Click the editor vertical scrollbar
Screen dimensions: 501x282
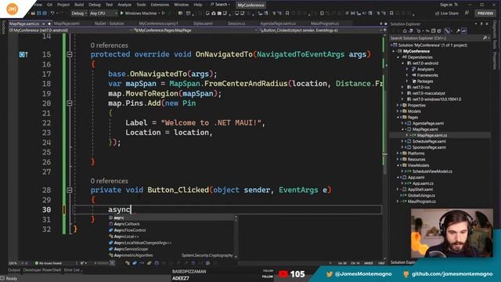tap(384, 147)
